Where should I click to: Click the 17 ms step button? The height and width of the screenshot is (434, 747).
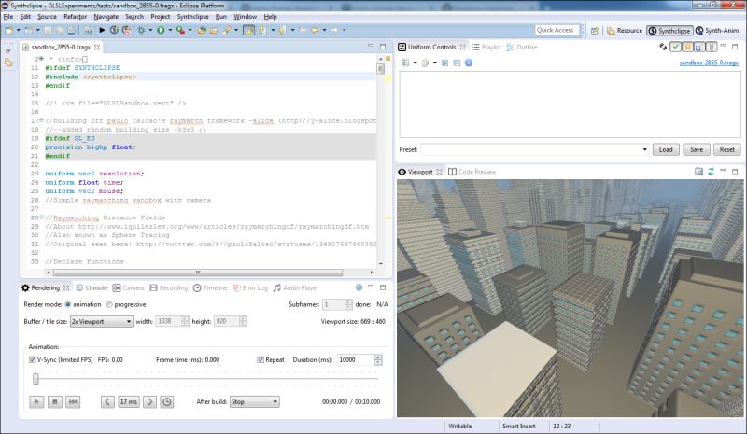129,402
